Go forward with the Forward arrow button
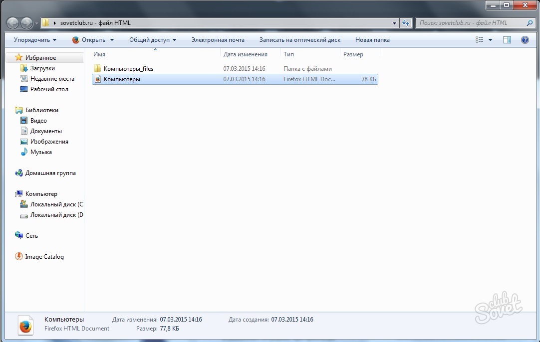540x342 pixels. [26, 23]
